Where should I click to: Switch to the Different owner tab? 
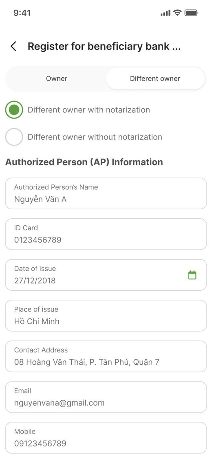pos(155,79)
